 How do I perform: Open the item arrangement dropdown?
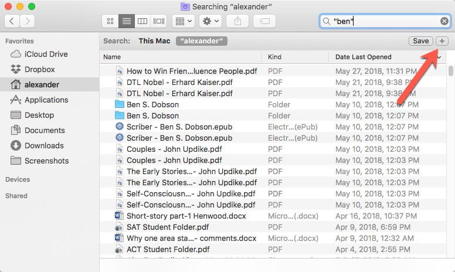pyautogui.click(x=184, y=21)
